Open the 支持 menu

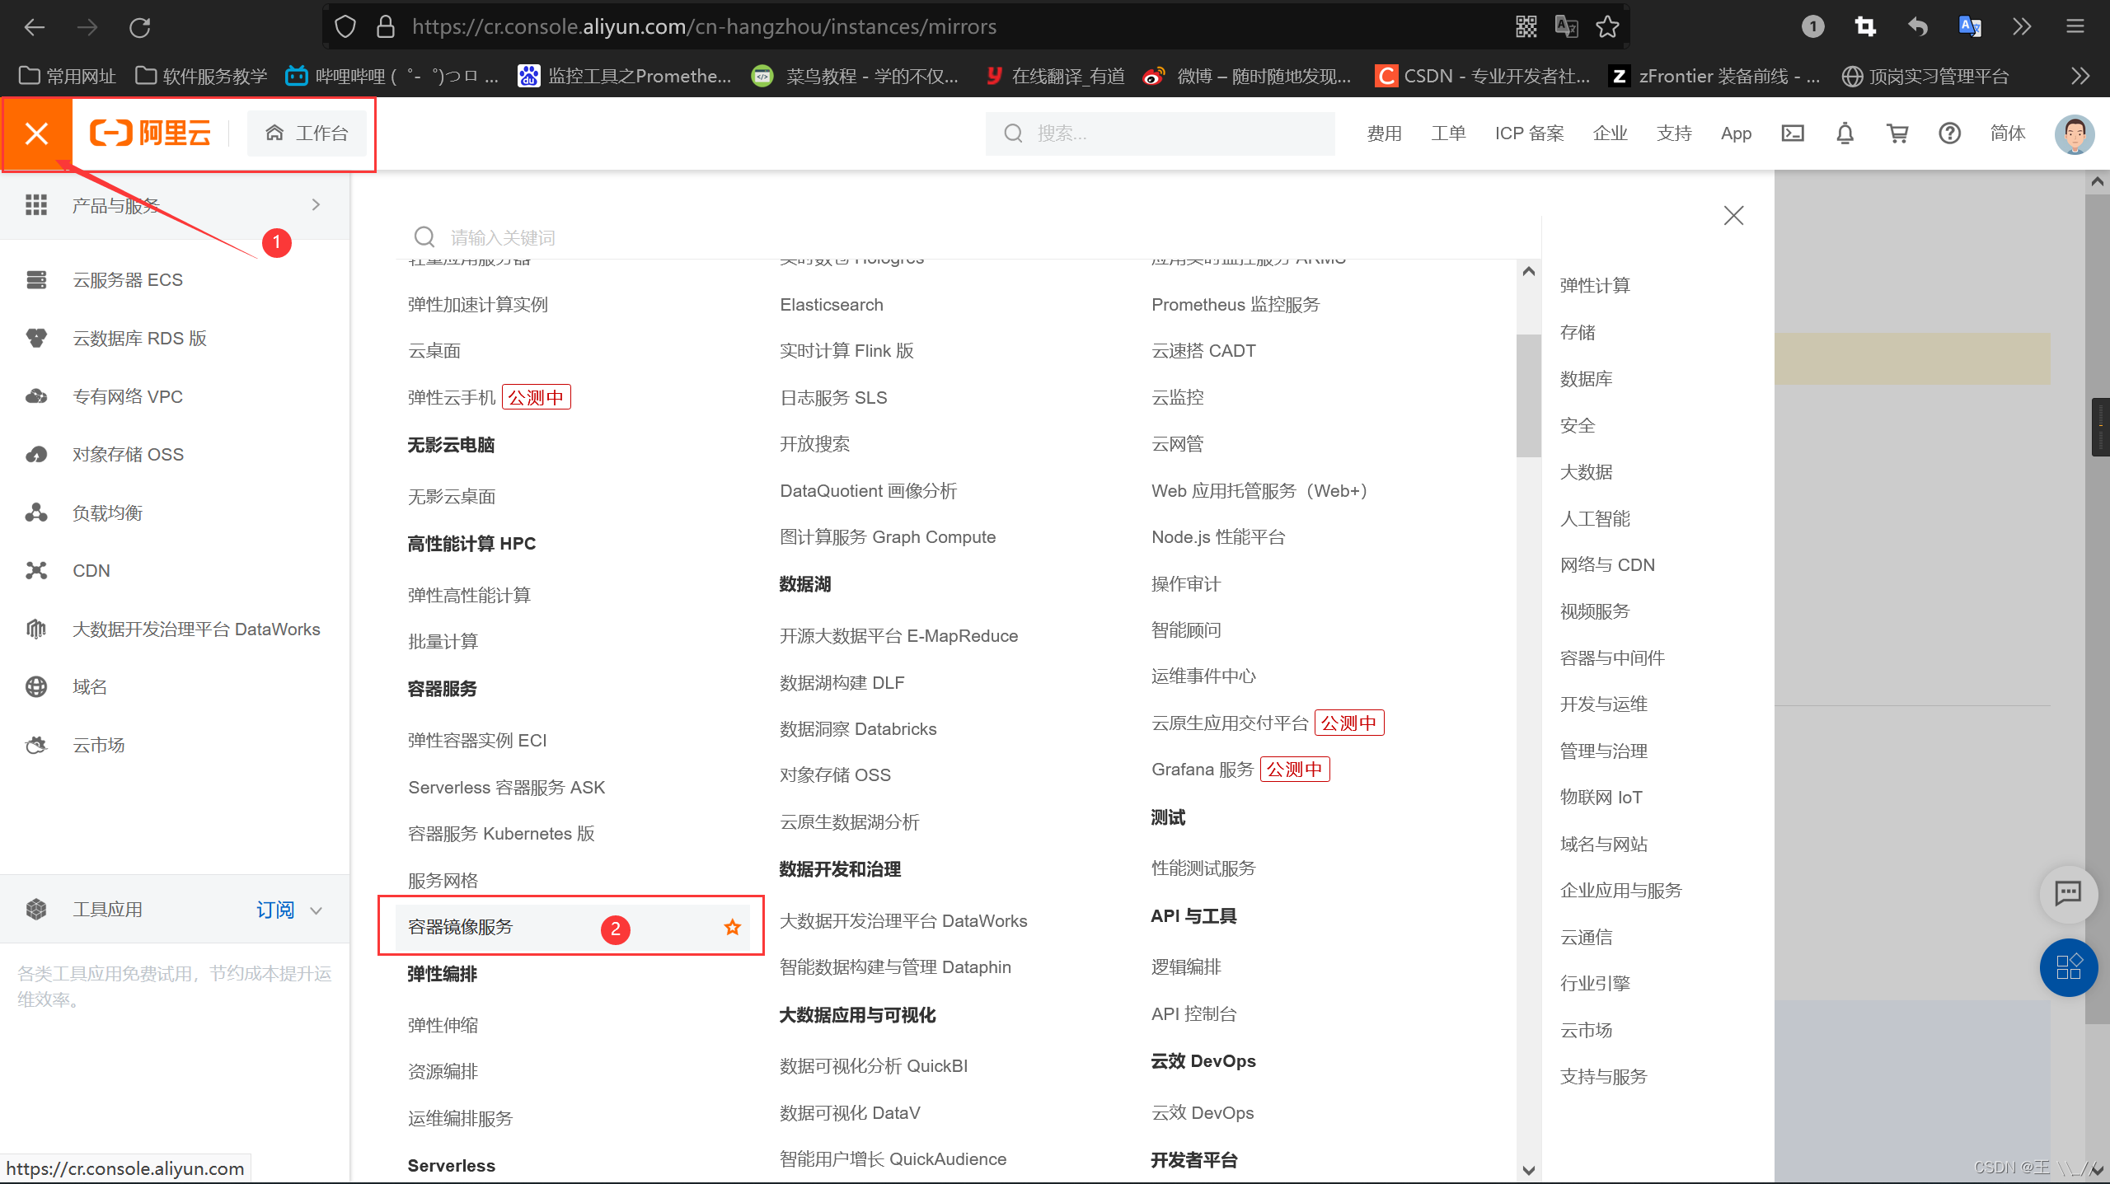pyautogui.click(x=1674, y=133)
